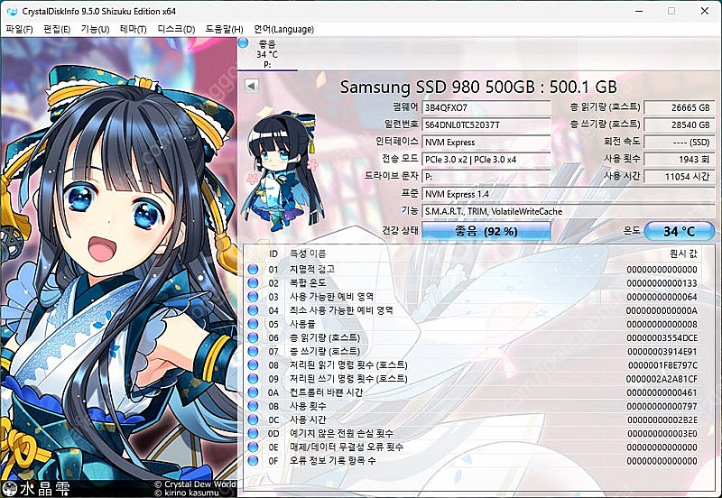Select the 복합 온도 attribute name
722x498 pixels.
(x=308, y=283)
